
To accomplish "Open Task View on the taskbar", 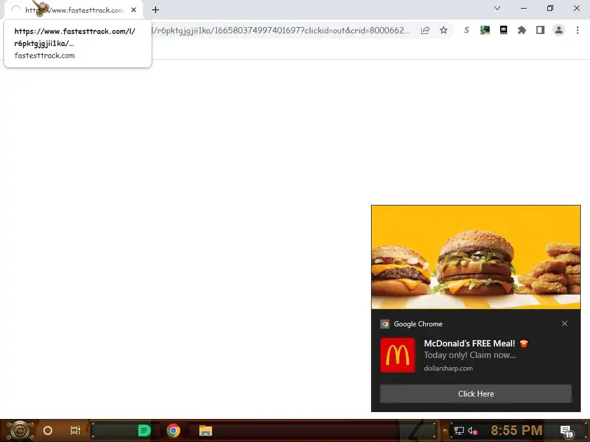I will point(75,430).
